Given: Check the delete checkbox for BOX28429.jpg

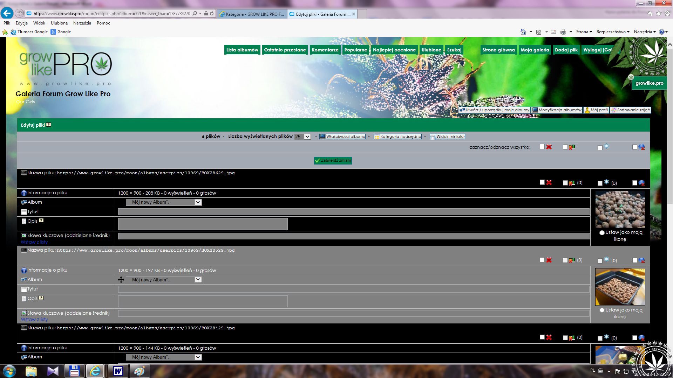Looking at the screenshot, I should [542, 337].
